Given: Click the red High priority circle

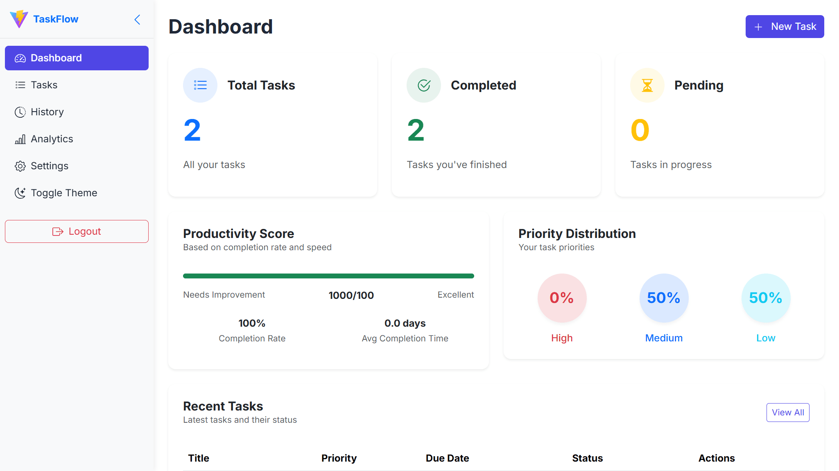Looking at the screenshot, I should click(x=561, y=298).
